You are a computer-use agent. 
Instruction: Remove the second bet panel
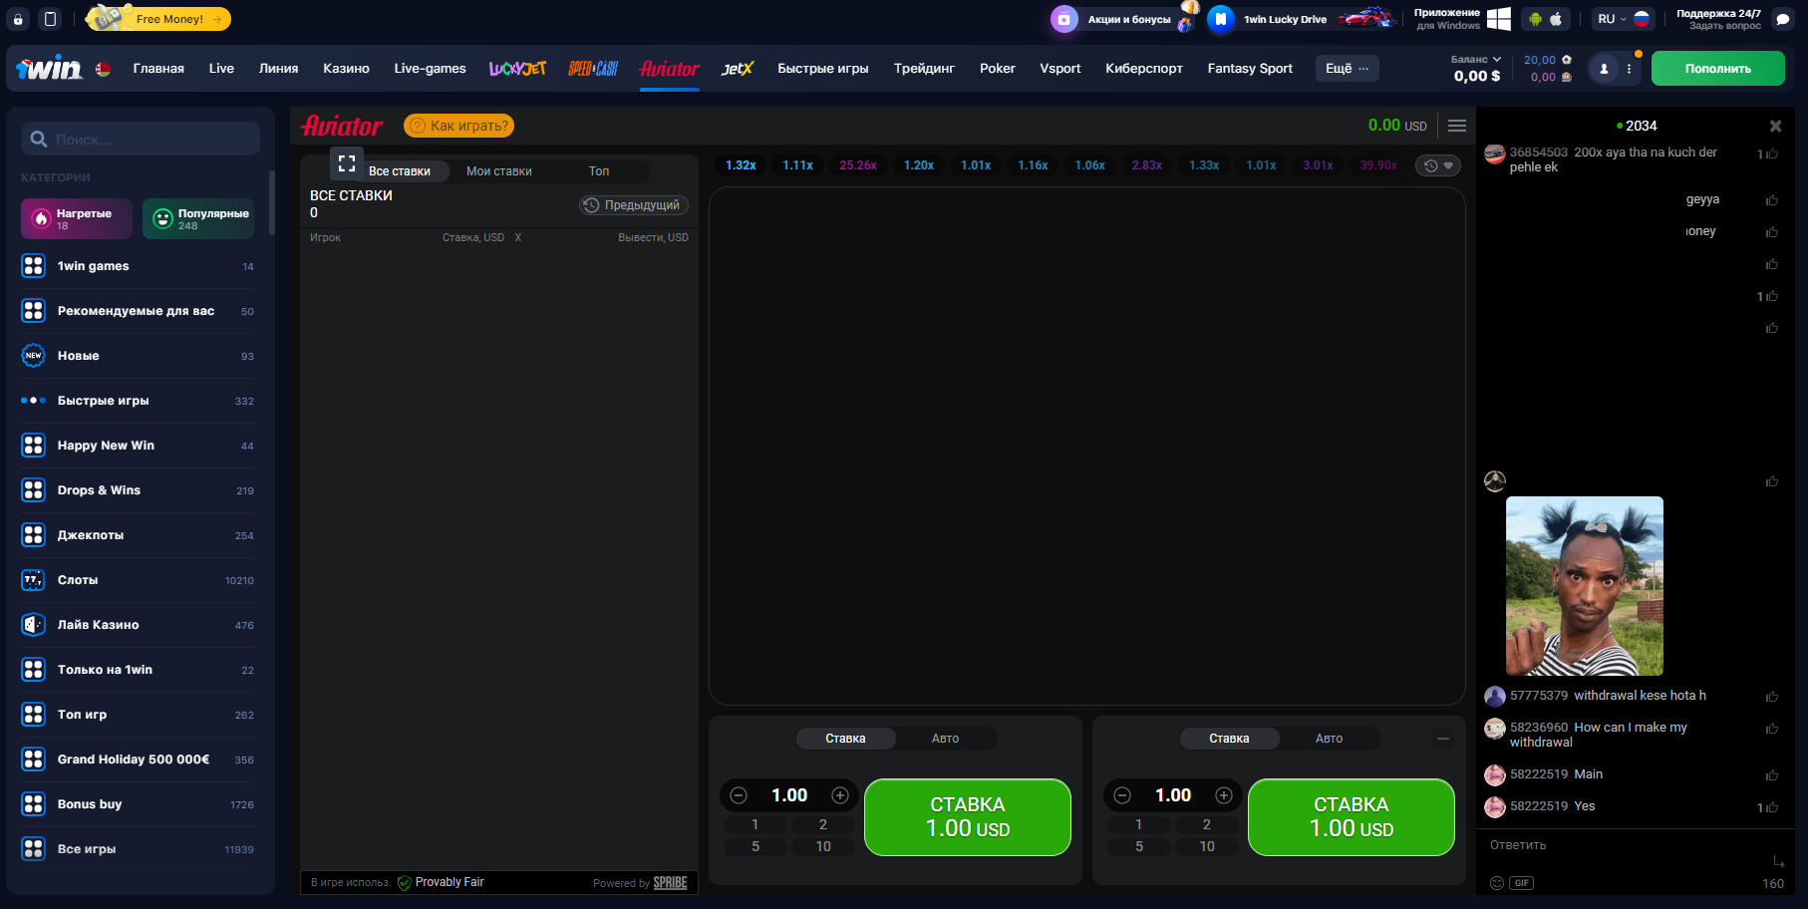tap(1443, 739)
